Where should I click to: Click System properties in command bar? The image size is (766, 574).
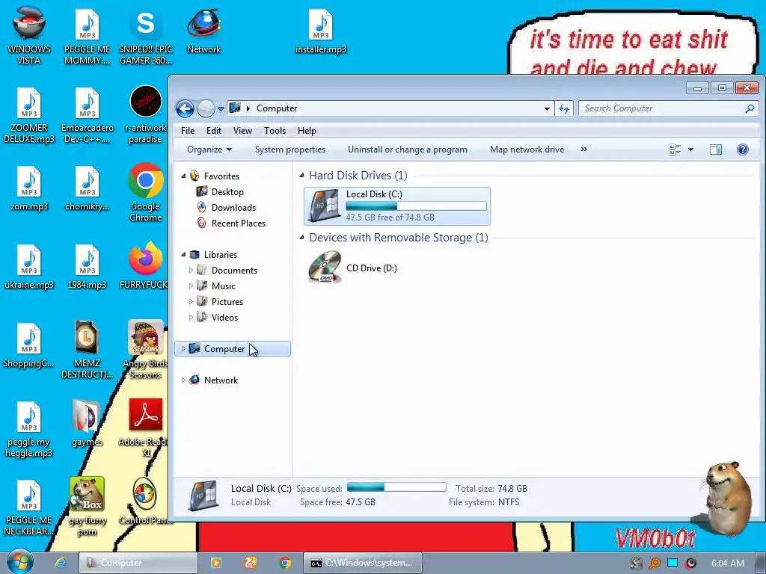tap(290, 149)
